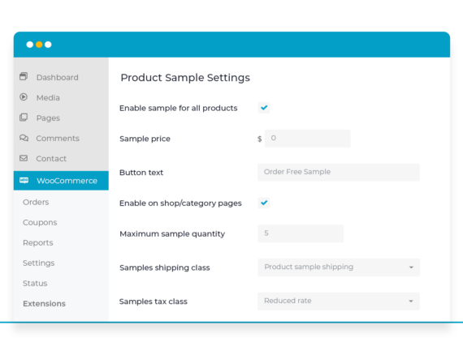Open the Orders submenu item
The height and width of the screenshot is (338, 463).
click(x=36, y=202)
